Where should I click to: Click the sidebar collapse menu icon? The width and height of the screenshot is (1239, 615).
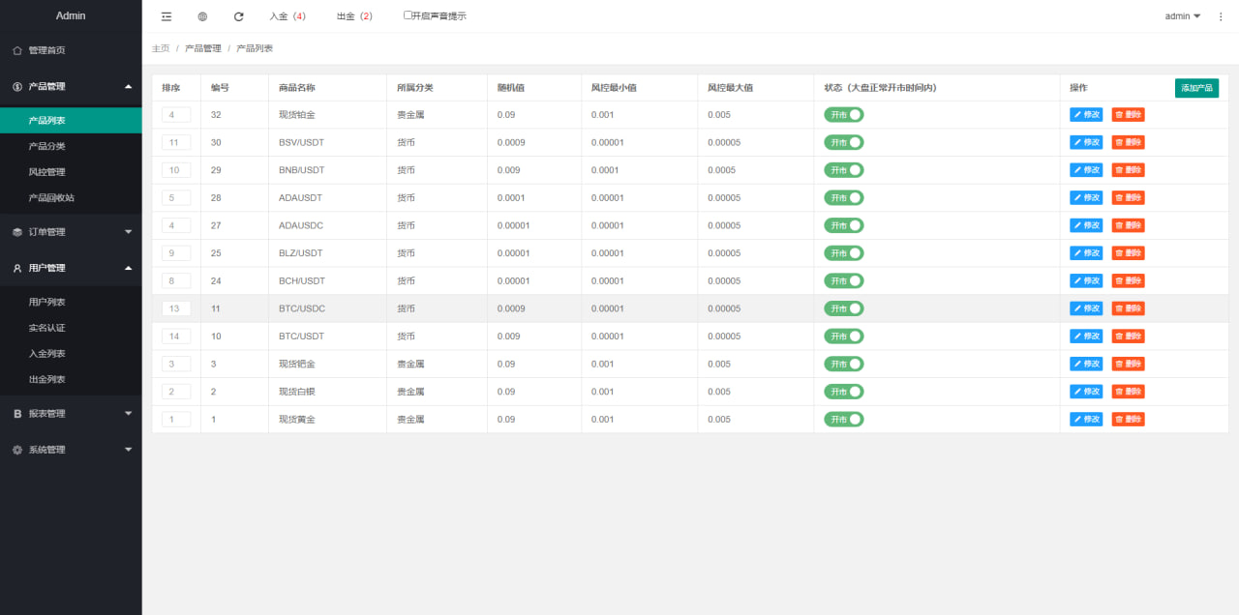(x=166, y=16)
